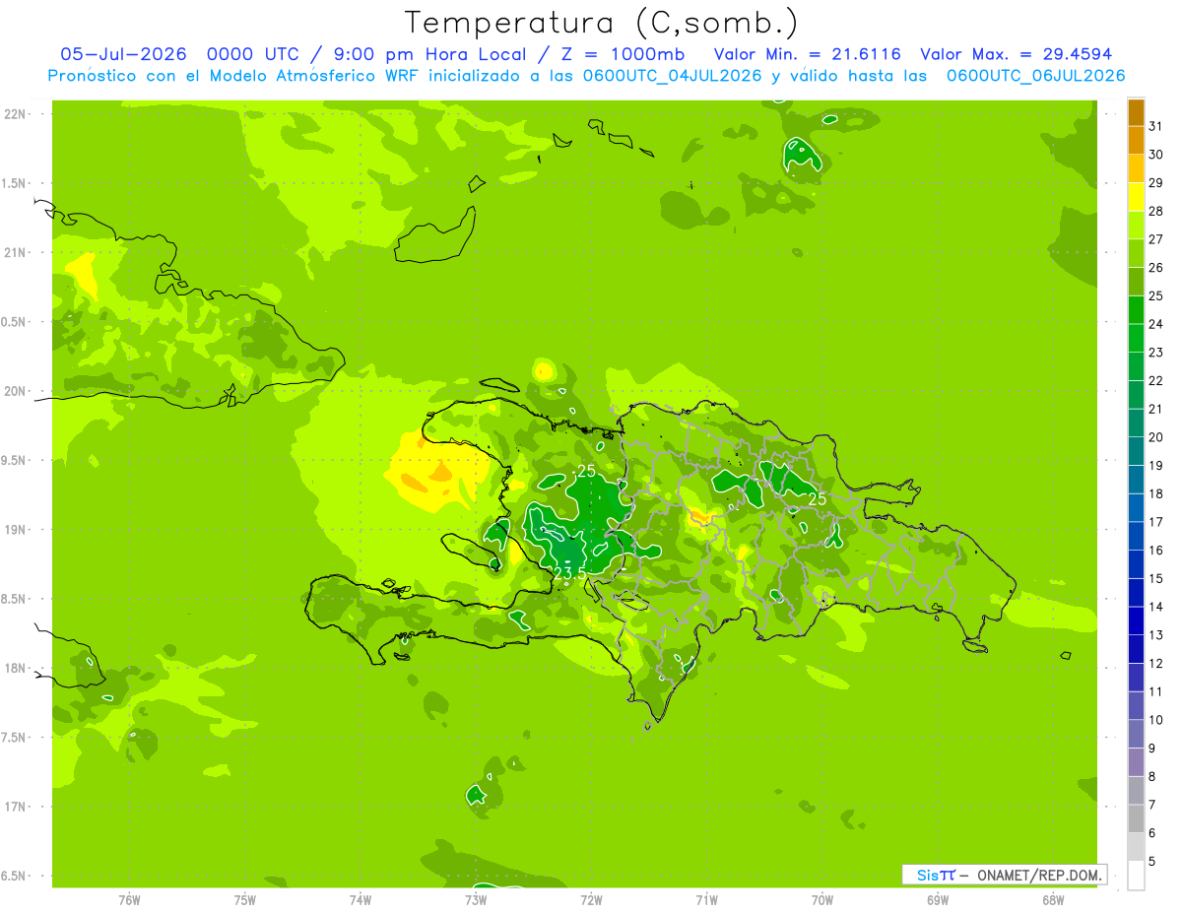This screenshot has width=1182, height=913.
Task: Click the legend value '5'
Action: pos(1151,862)
